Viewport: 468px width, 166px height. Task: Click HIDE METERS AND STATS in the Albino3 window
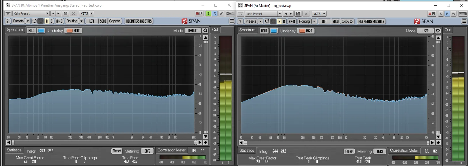(139, 21)
